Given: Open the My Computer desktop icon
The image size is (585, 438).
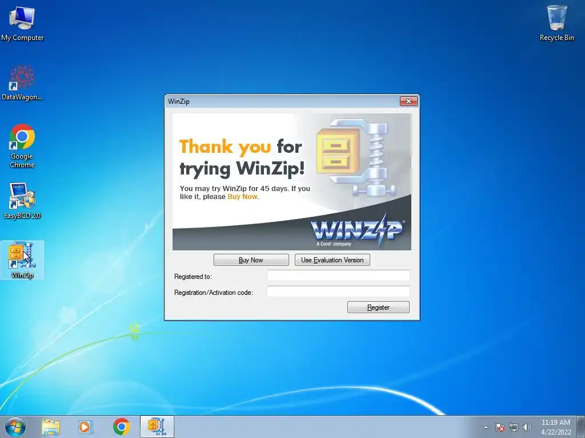Looking at the screenshot, I should pos(22,23).
